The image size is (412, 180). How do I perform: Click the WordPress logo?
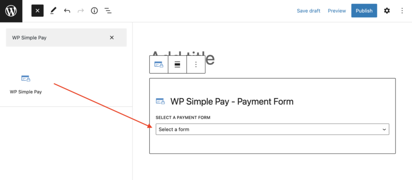[11, 10]
